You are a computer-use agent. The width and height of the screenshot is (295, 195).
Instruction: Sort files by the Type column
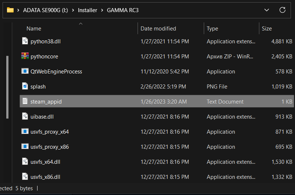212,29
